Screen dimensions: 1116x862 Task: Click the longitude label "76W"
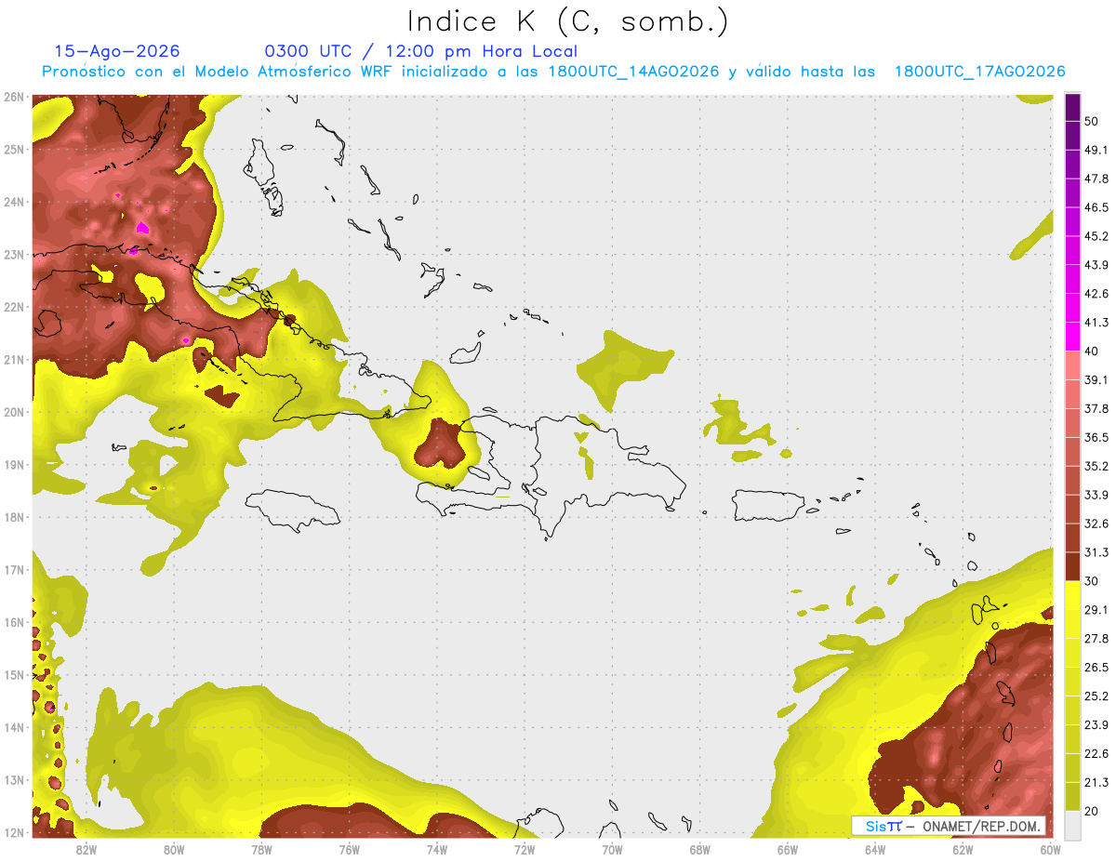(350, 850)
